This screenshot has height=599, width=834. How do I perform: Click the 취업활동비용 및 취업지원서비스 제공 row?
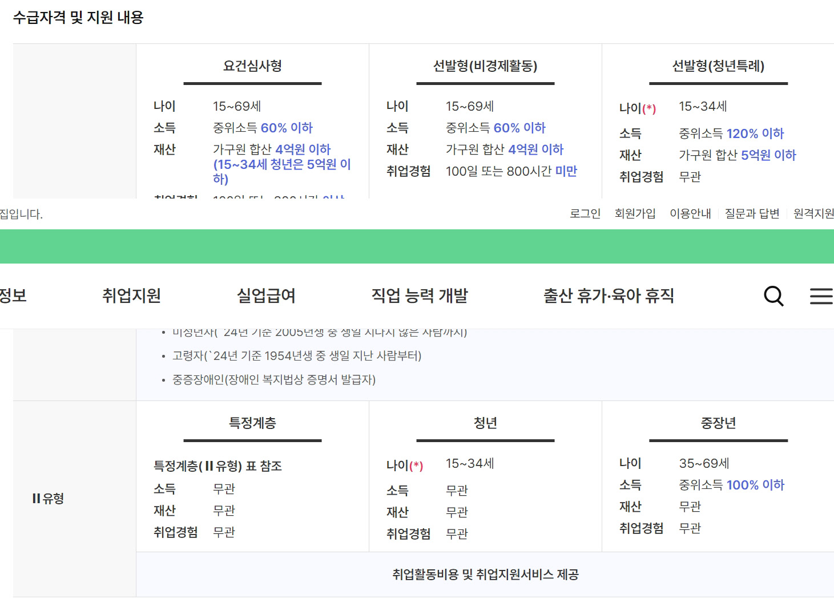pos(485,574)
